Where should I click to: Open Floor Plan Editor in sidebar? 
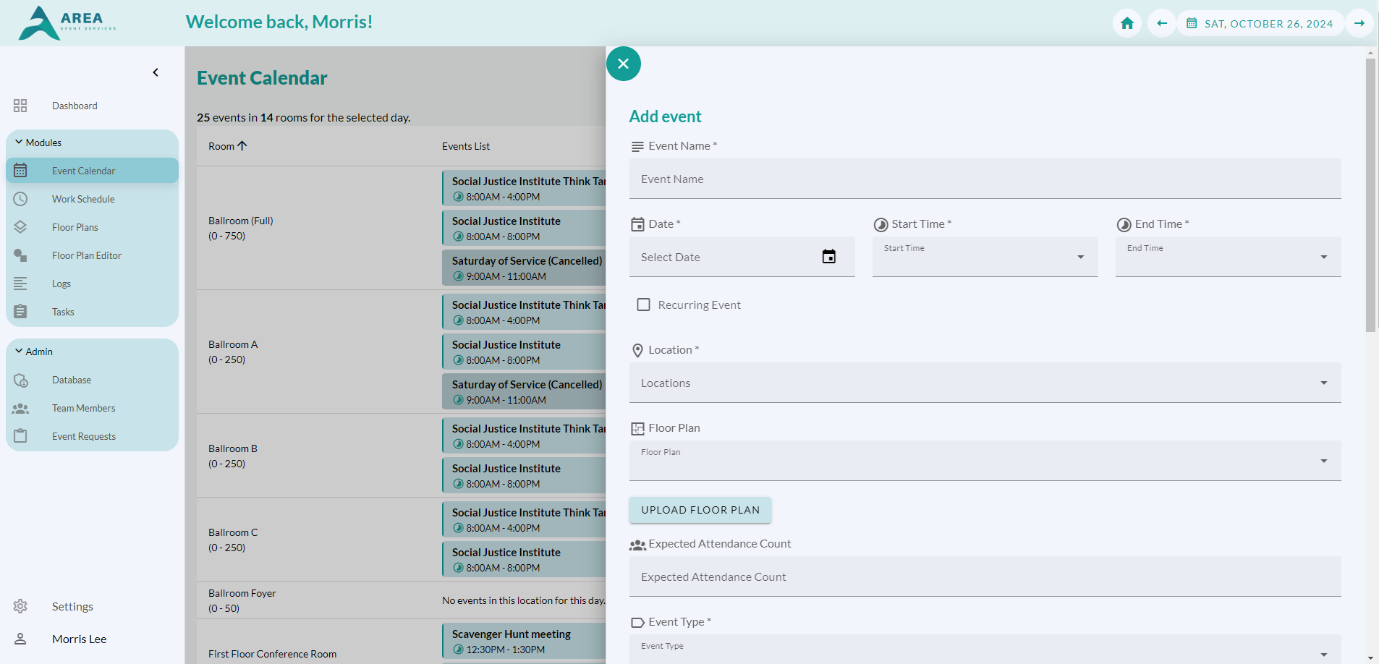coord(86,255)
